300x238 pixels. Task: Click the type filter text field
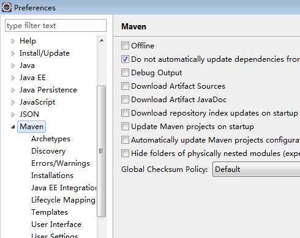pos(56,26)
